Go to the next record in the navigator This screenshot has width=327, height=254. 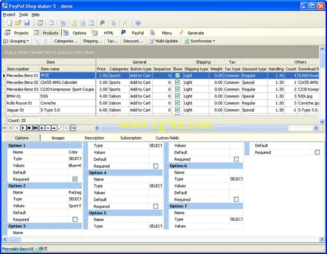[x=23, y=128]
